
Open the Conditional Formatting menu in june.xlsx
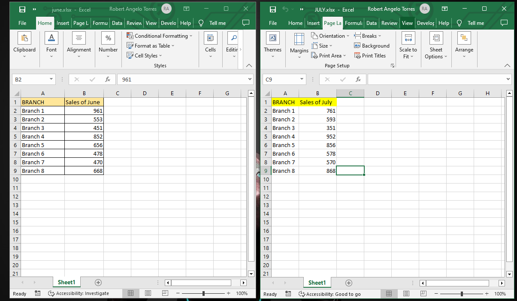[x=160, y=36]
